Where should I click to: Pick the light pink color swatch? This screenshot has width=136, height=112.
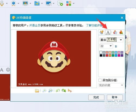pos(119,52)
